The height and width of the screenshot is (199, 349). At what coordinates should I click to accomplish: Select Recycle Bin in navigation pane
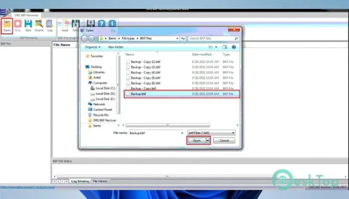99,115
